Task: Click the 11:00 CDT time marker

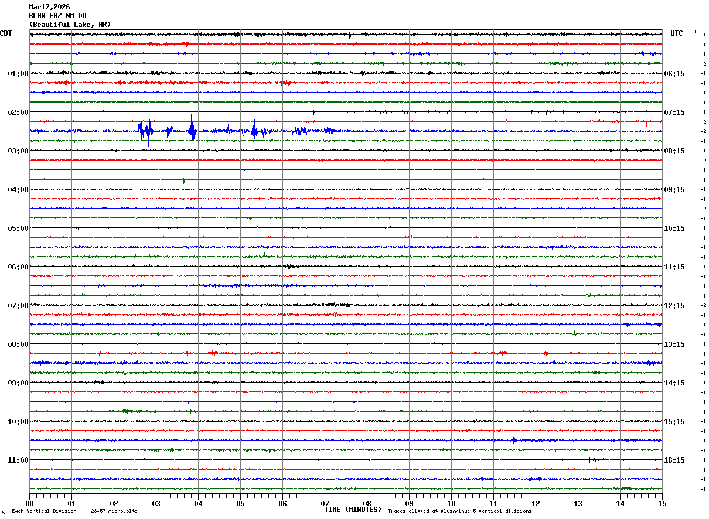Action: click(18, 460)
